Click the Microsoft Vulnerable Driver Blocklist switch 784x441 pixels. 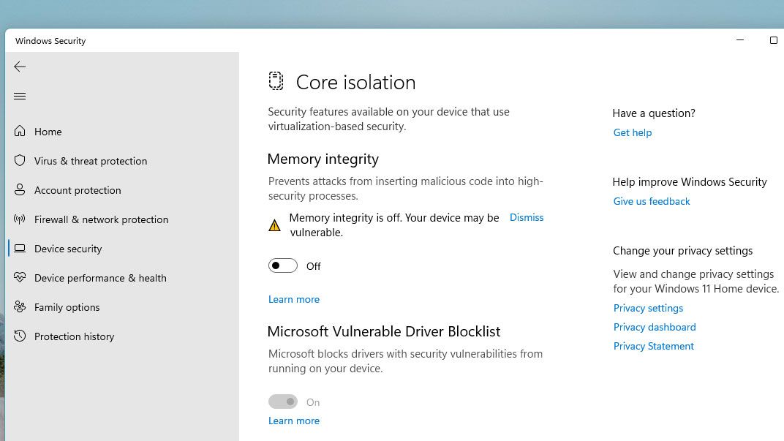283,402
